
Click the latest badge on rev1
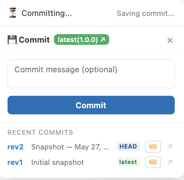(x=128, y=162)
